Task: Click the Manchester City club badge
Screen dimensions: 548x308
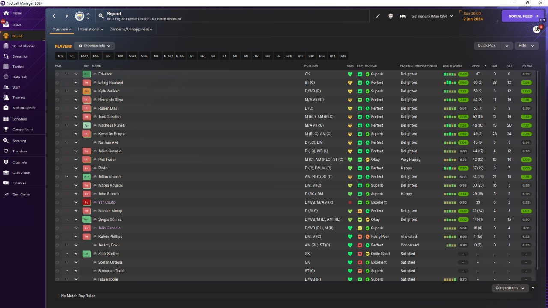Action: coord(80,16)
